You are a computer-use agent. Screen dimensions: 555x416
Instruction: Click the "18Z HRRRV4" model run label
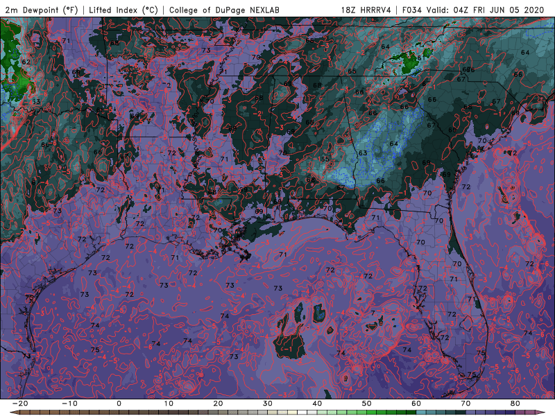pyautogui.click(x=366, y=10)
